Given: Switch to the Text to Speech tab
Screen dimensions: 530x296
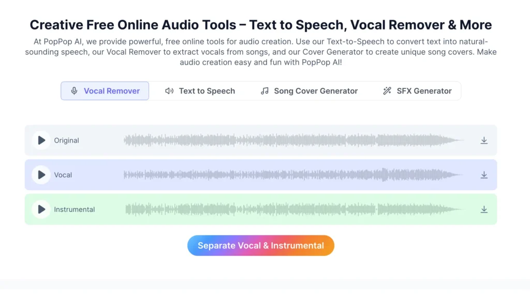Looking at the screenshot, I should point(200,91).
